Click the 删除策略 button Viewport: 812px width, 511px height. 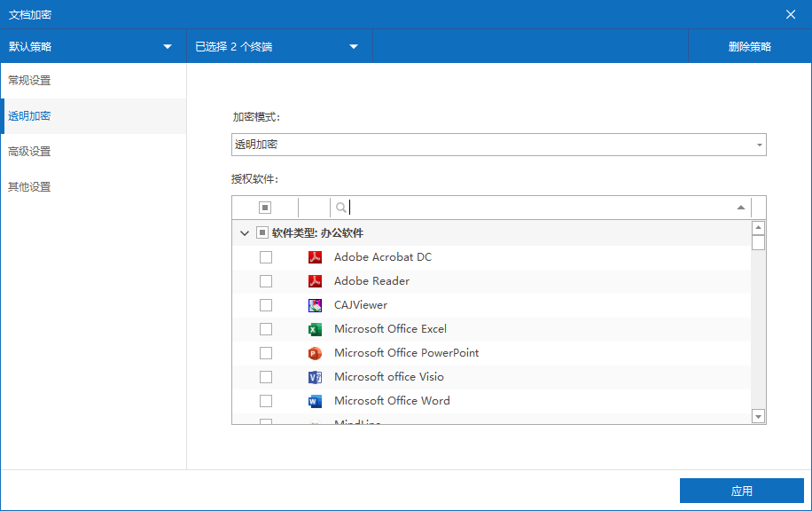[x=749, y=47]
